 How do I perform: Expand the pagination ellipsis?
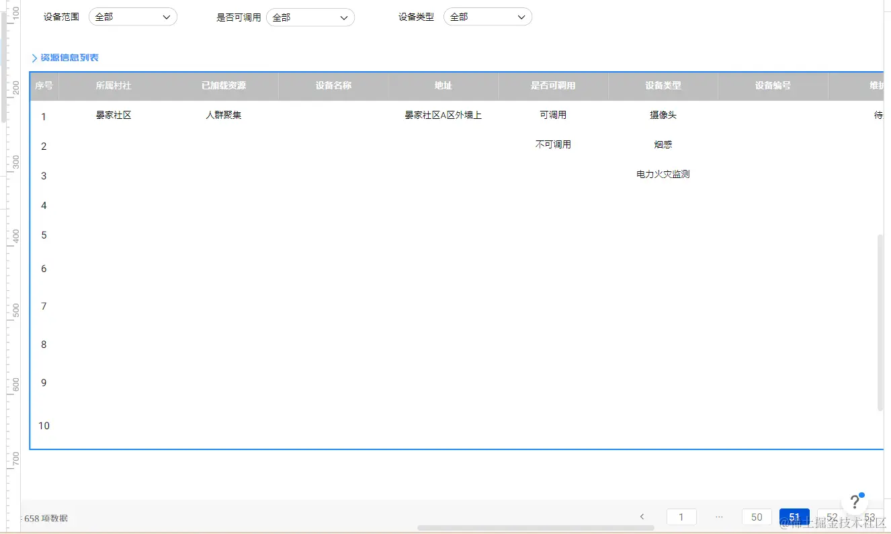point(719,517)
